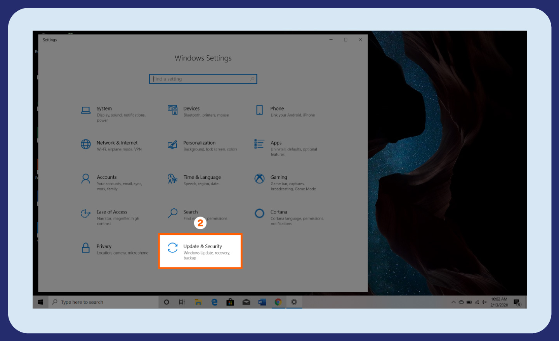This screenshot has height=341, width=559.
Task: Click 'Location, camera, microphone' description
Action: pos(123,253)
